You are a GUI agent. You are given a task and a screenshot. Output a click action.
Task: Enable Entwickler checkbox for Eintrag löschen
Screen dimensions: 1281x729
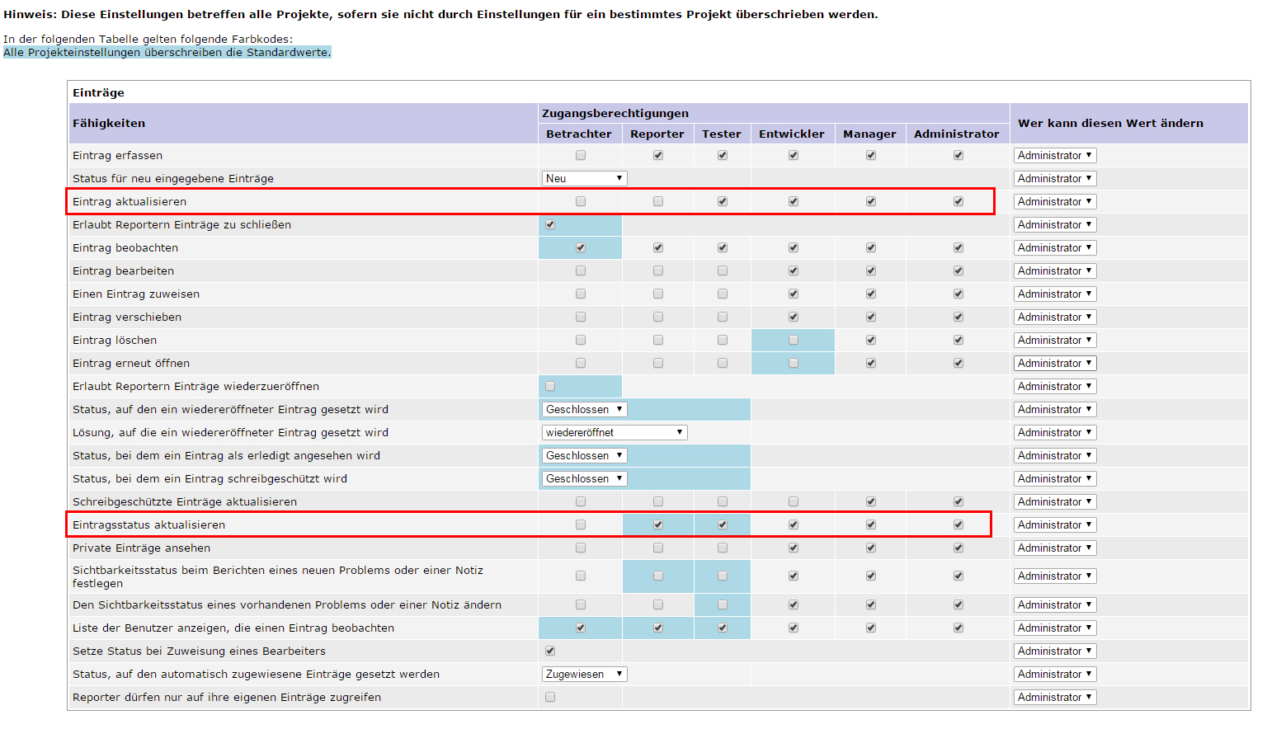(x=794, y=340)
